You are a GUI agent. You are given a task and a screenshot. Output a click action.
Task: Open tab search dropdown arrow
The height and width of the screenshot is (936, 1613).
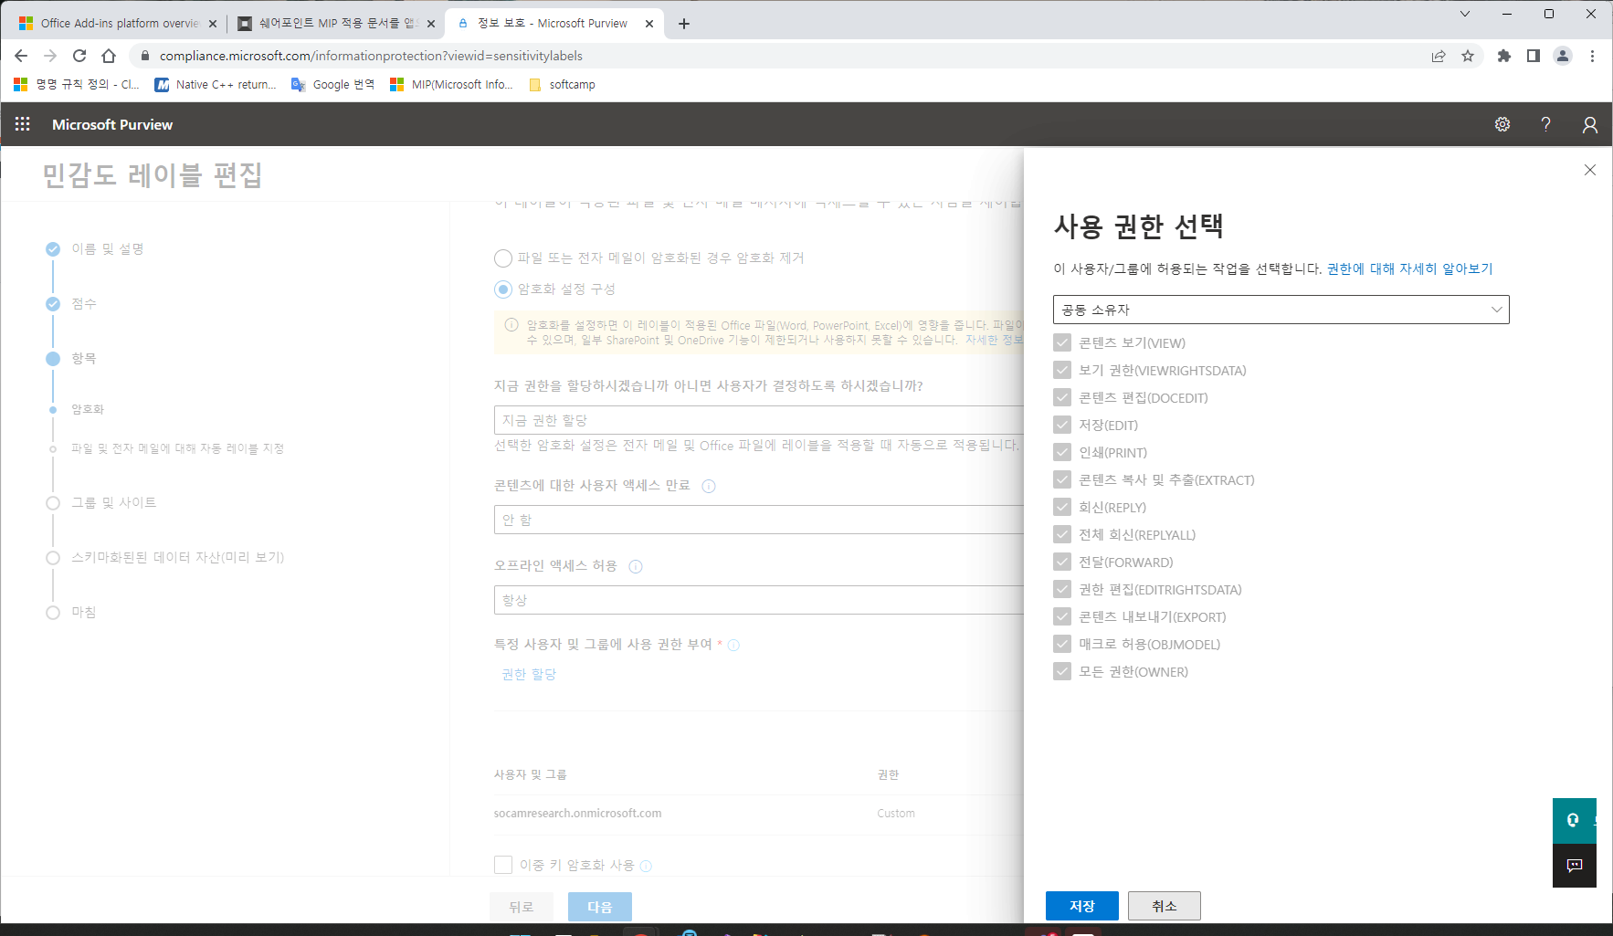(1465, 14)
